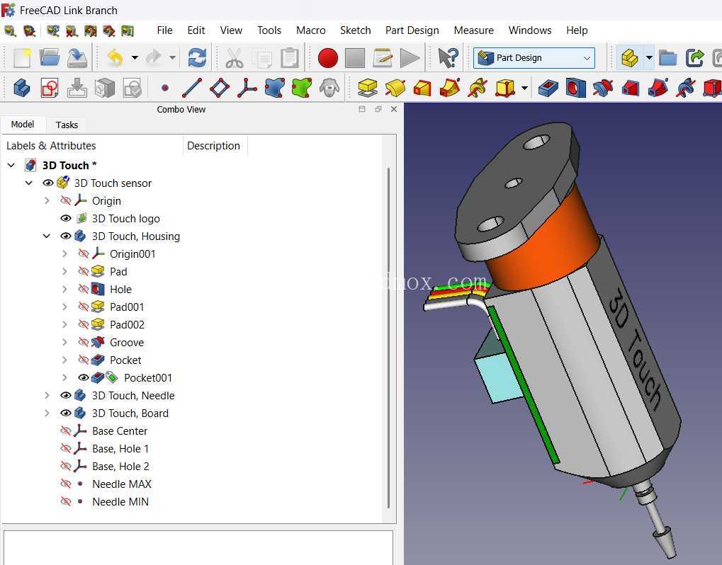
Task: Click the Pocket tool icon in toolbar
Action: tap(548, 88)
